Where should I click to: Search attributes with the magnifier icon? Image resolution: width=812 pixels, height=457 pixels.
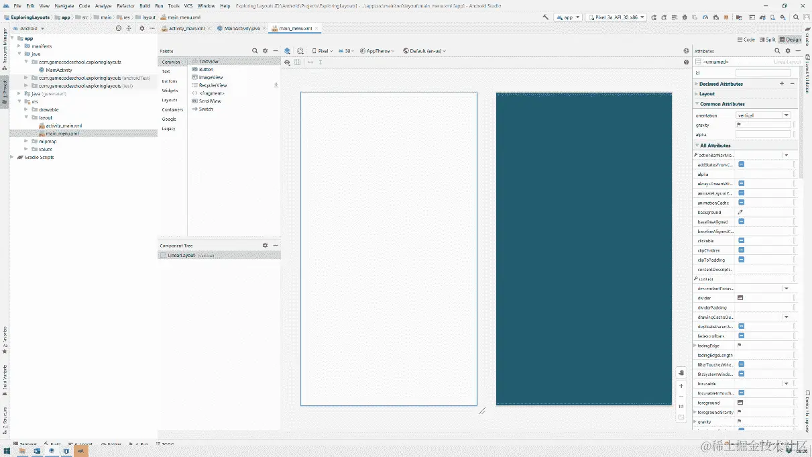click(778, 51)
